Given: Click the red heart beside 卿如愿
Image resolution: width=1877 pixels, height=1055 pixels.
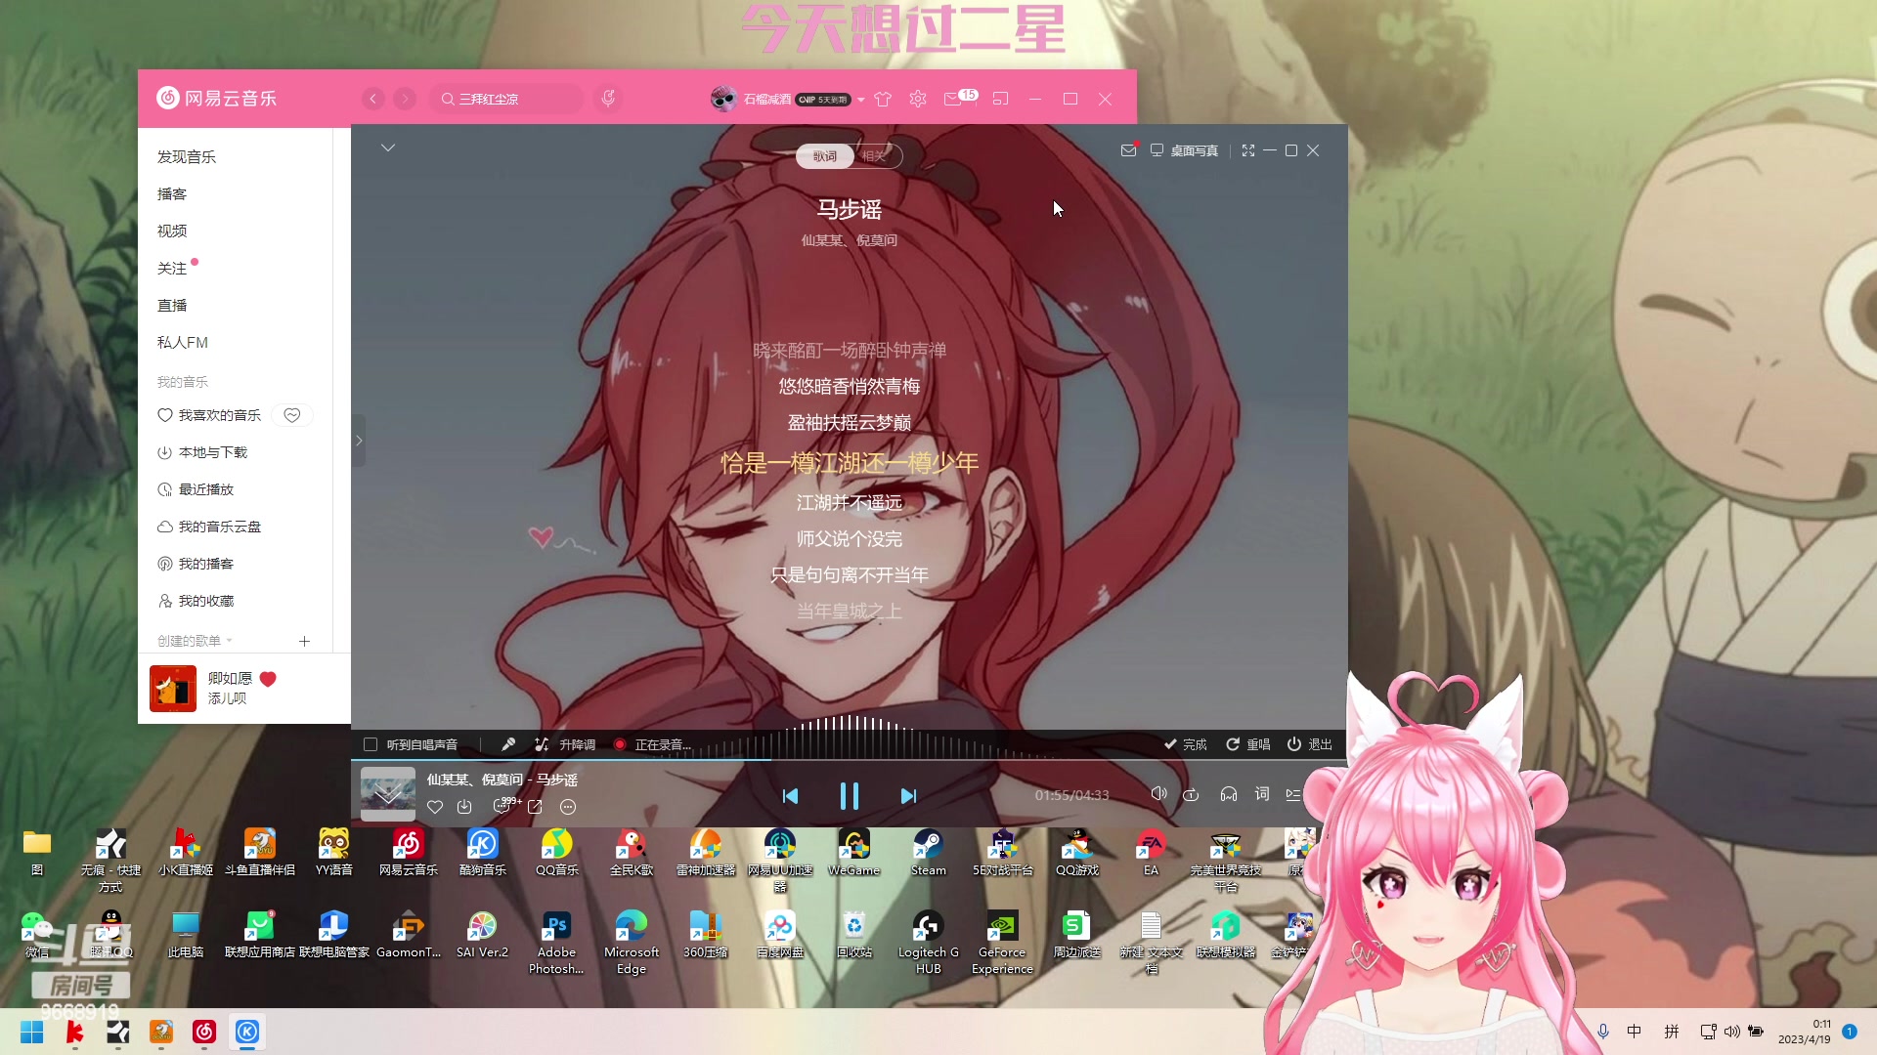Looking at the screenshot, I should [268, 679].
